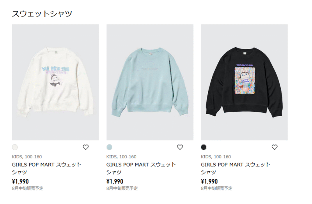This screenshot has height=204, width=312.
Task: Favorite the white sweatshirt with heart icon
Action: [85, 147]
